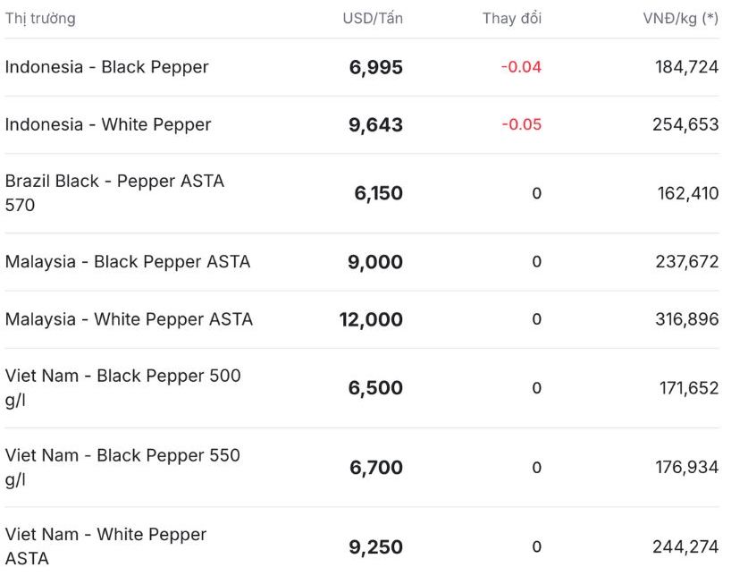Image resolution: width=731 pixels, height=584 pixels.
Task: Click Viet Nam - Black Pepper 500 g/l
Action: (123, 387)
